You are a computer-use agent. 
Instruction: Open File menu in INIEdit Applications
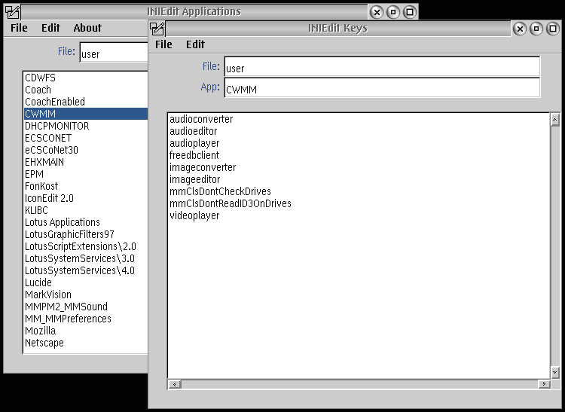click(19, 28)
